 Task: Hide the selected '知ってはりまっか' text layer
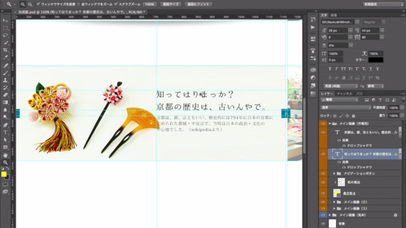point(323,154)
